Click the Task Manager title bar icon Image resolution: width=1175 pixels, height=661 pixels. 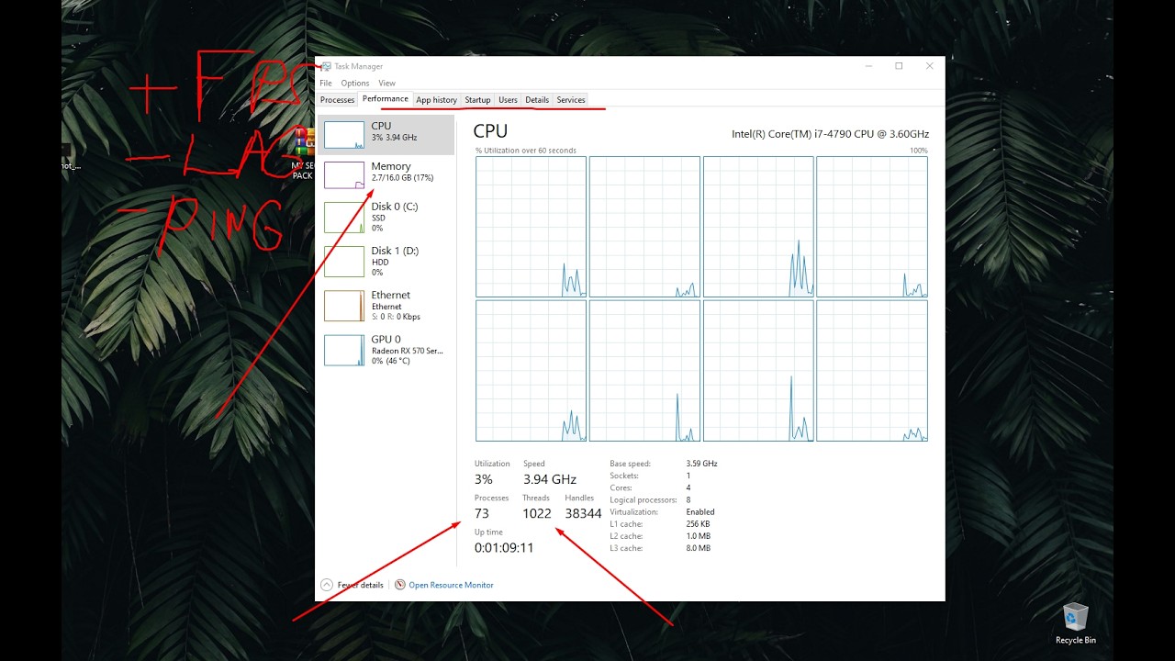tap(326, 66)
